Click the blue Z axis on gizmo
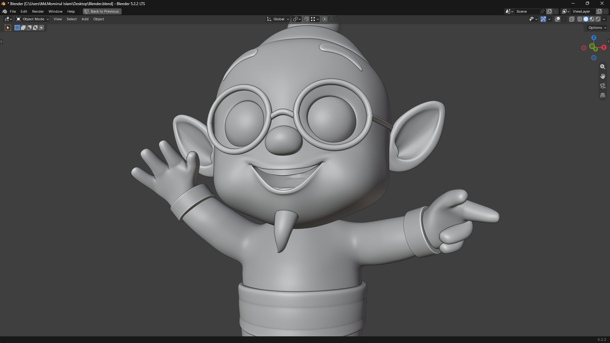 tap(593, 38)
